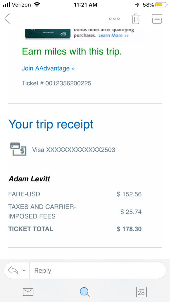Screen dimensions: 170x302
Task: Tap the Ticket Total amount $178.30
Action: click(x=129, y=229)
